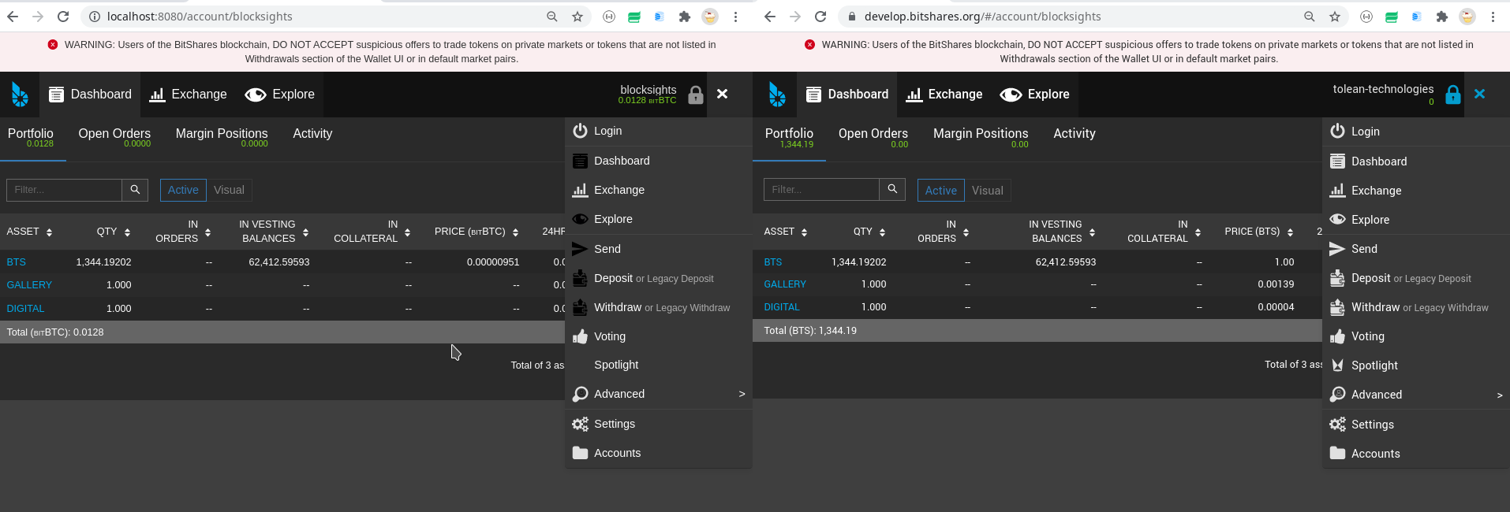Click the BitShares logo in left window
The width and height of the screenshot is (1510, 512).
[x=20, y=95]
